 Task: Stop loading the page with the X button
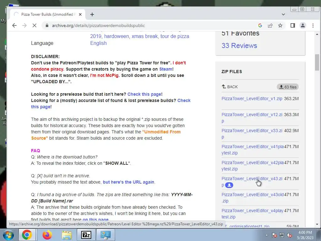(x=34, y=25)
